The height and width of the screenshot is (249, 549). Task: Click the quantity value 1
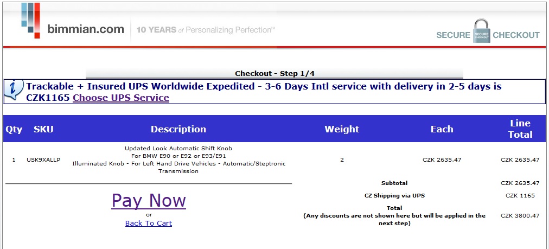pos(14,159)
